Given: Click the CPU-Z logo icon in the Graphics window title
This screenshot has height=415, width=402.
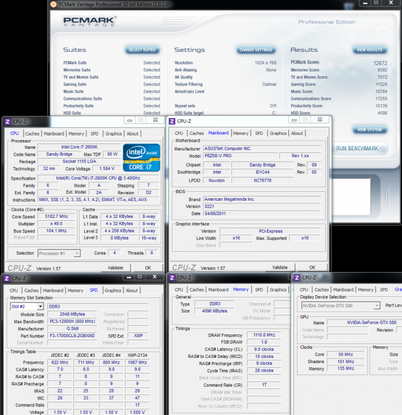Looking at the screenshot, I should pyautogui.click(x=297, y=278).
